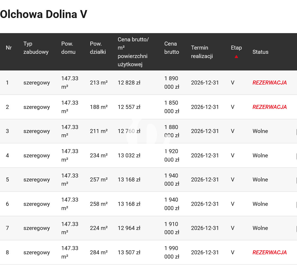Click REZERWACJA status for house 8

269,252
